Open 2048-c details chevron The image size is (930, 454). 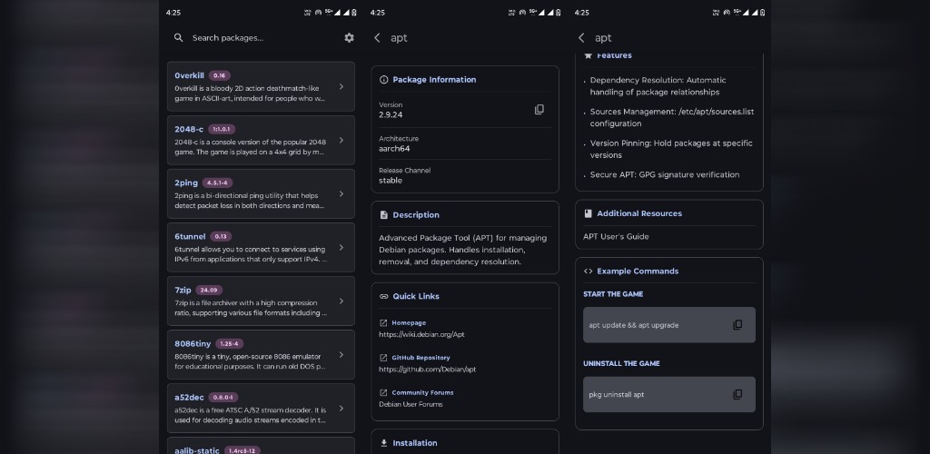[341, 141]
